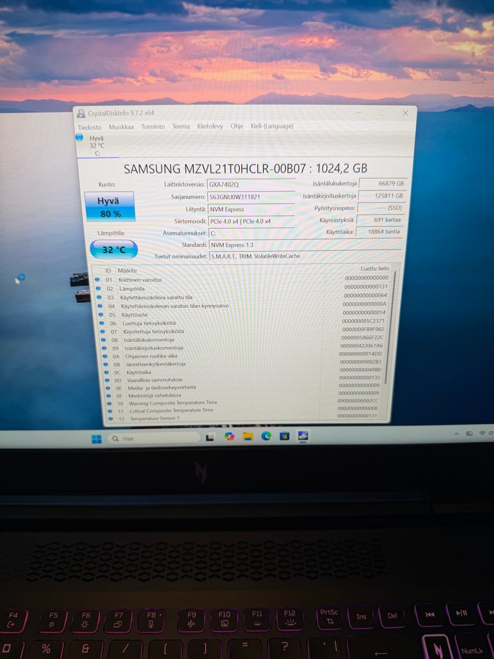Open the Kiintolevy menu
Screen dimensions: 494x659
coord(210,126)
